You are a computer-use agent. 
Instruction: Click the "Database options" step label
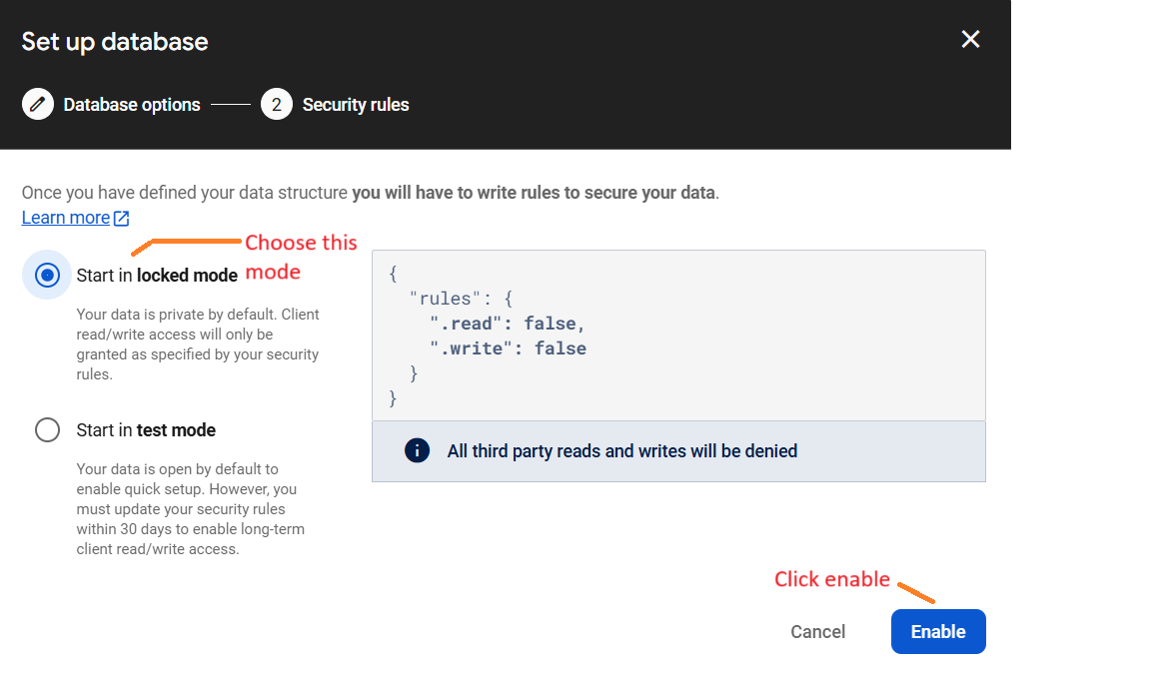click(x=131, y=104)
